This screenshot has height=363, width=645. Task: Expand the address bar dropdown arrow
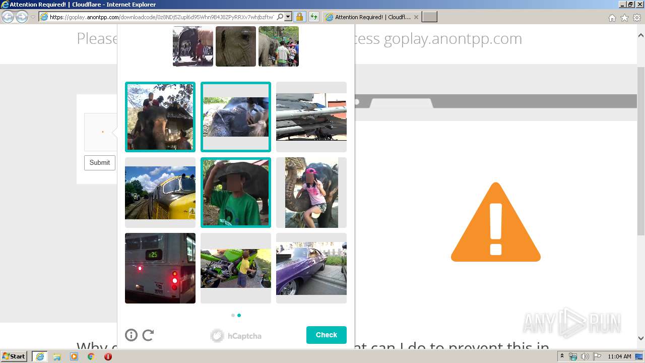[288, 17]
